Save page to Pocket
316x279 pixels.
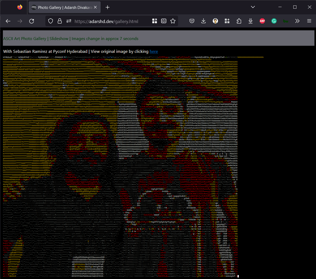[x=192, y=21]
